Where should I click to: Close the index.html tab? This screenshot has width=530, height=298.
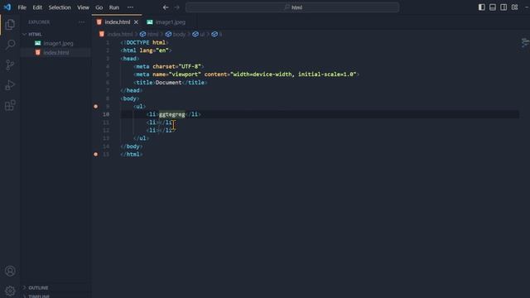(x=136, y=22)
